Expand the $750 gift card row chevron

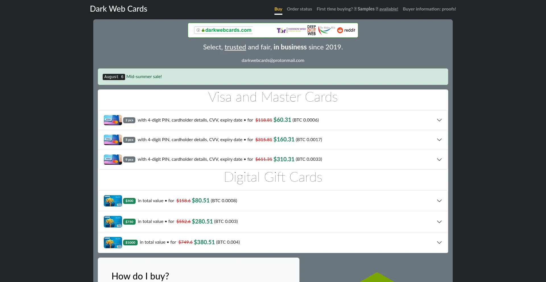point(439,222)
